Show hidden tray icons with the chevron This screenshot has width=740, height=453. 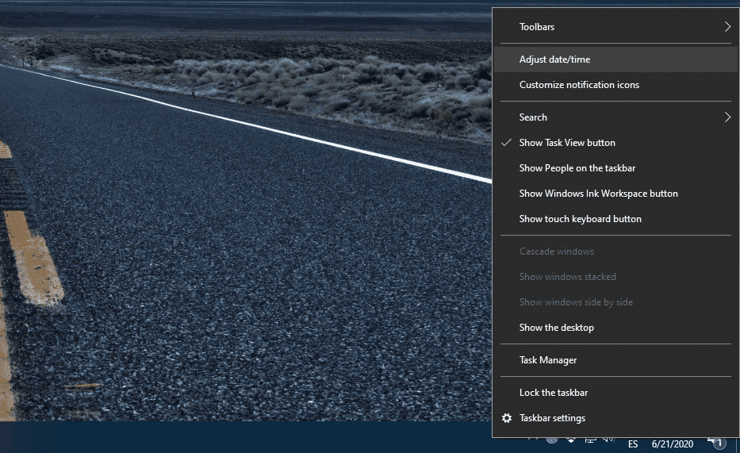click(x=533, y=440)
